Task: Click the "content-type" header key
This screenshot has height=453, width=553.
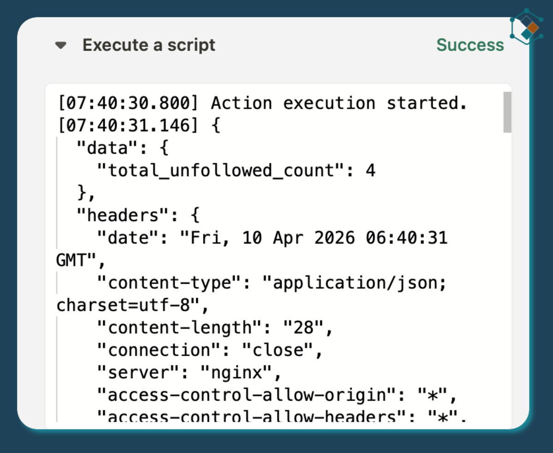Action: [x=169, y=283]
